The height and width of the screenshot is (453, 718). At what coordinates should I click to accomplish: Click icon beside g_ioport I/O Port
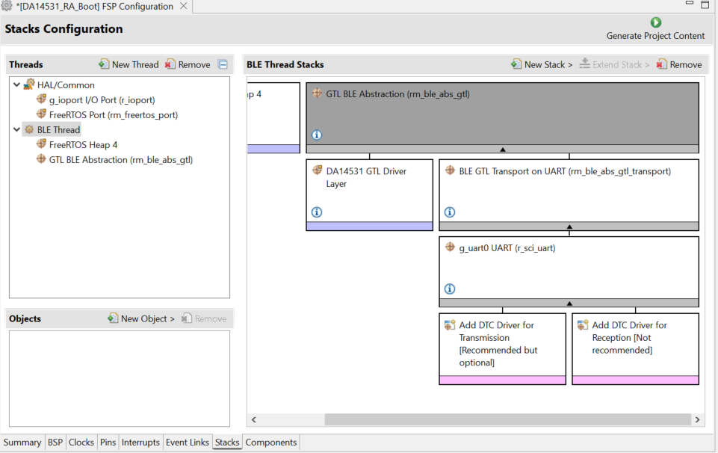41,99
